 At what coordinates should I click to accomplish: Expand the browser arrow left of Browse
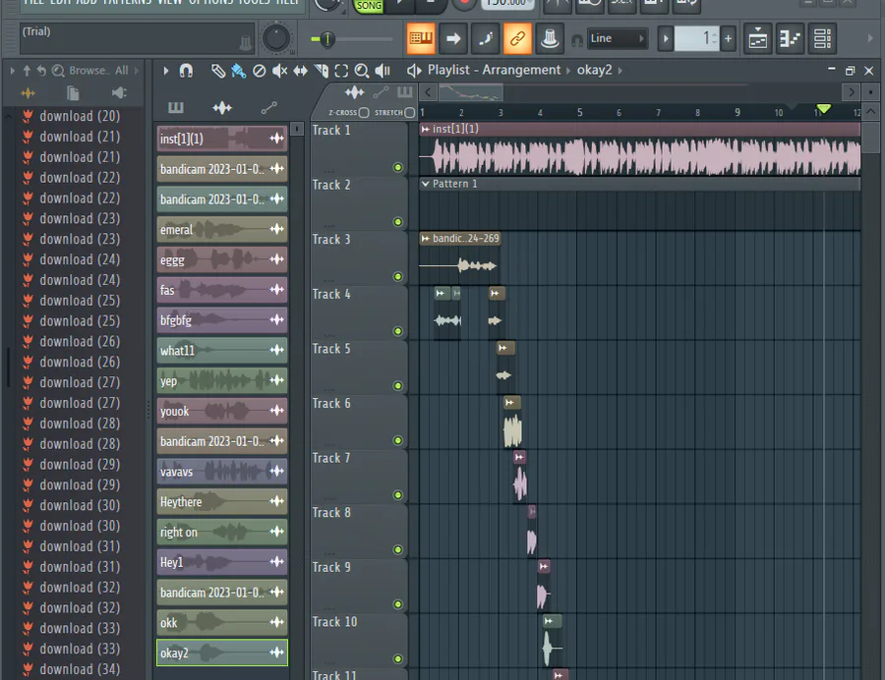coord(12,71)
